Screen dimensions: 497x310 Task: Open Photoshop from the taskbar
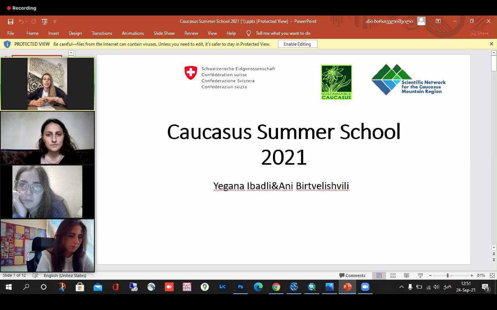point(240,287)
